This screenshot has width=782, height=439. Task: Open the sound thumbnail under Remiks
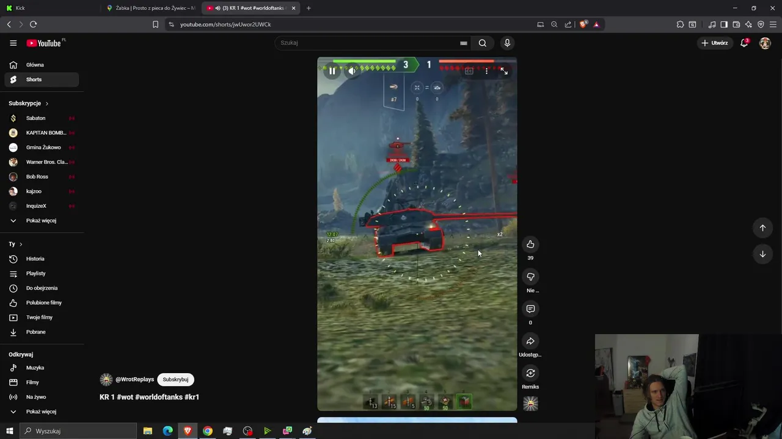click(530, 403)
